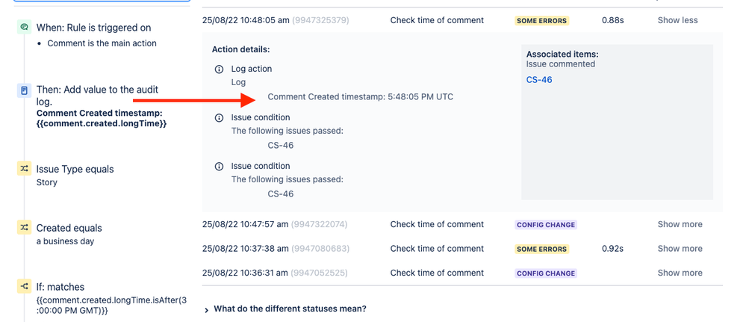The height and width of the screenshot is (322, 746).
Task: Open the CS-46 associated issue link
Action: tap(539, 79)
